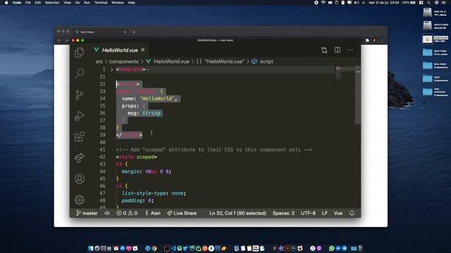Screen dimensions: 451x253
Task: Change the LF end of line sequence
Action: [x=325, y=213]
